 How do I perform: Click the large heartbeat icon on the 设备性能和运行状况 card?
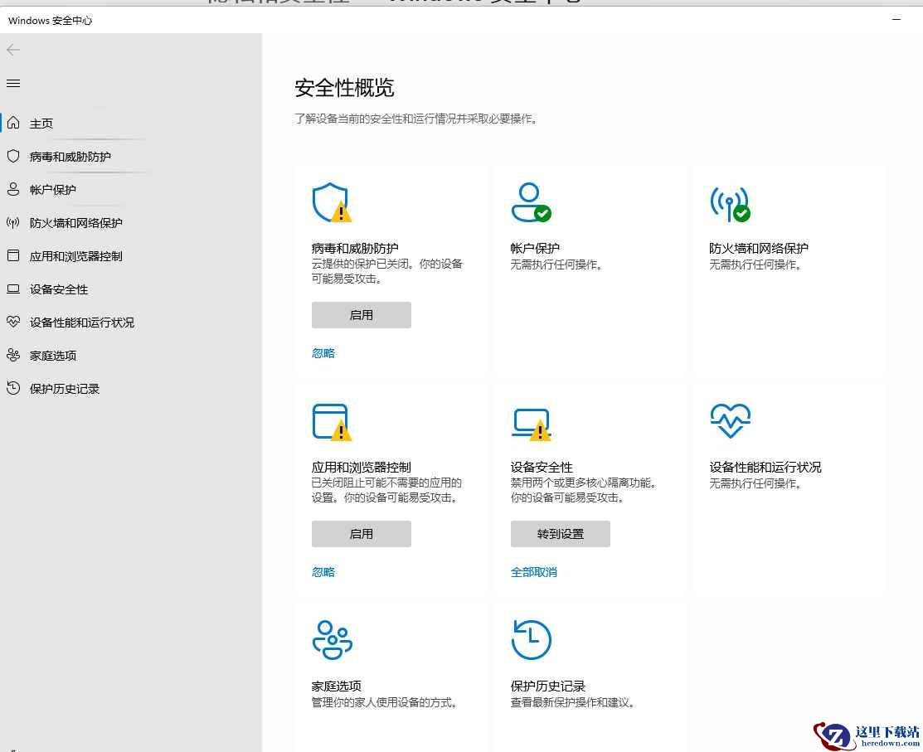click(x=730, y=420)
